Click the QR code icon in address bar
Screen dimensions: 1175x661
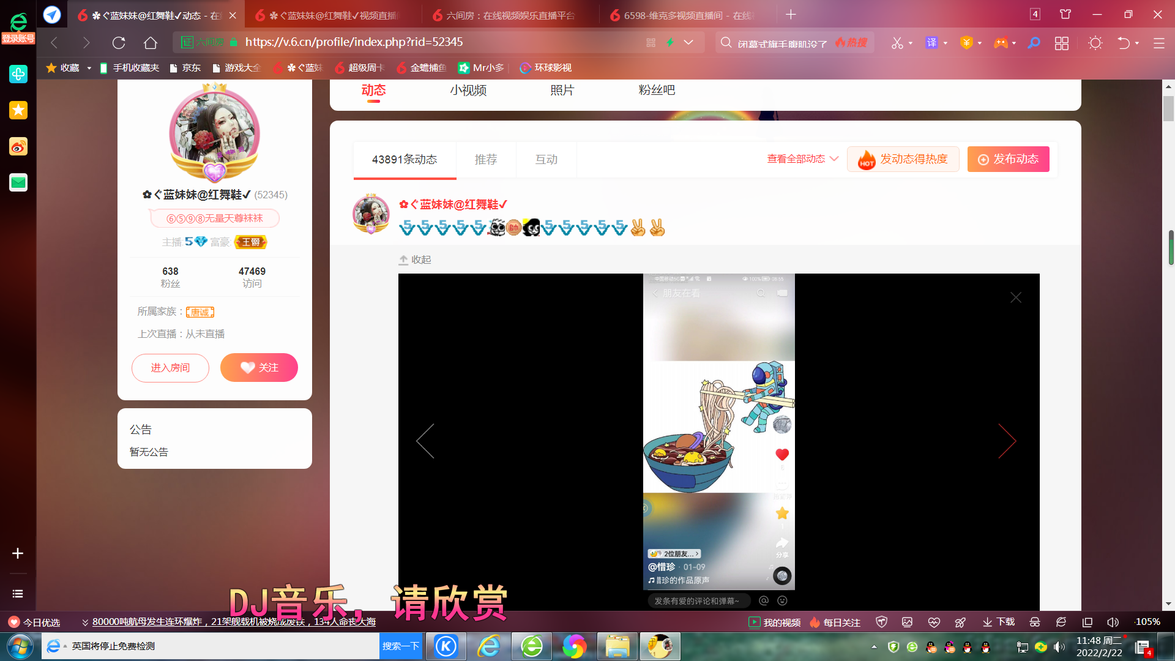[x=651, y=43]
